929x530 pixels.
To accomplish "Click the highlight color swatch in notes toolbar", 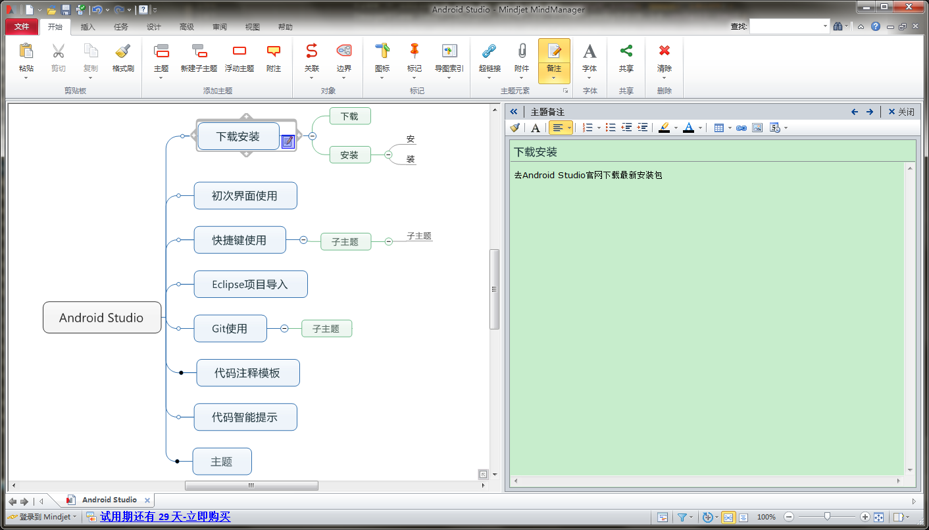I will pyautogui.click(x=665, y=128).
